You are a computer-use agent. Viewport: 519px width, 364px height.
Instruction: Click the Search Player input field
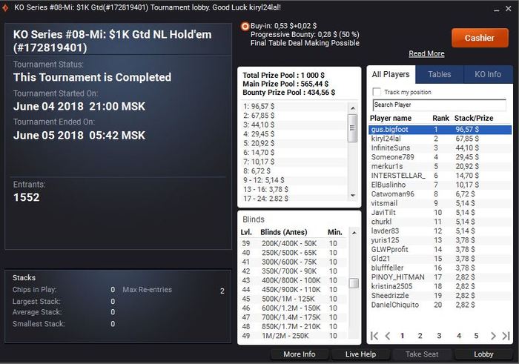tap(439, 105)
